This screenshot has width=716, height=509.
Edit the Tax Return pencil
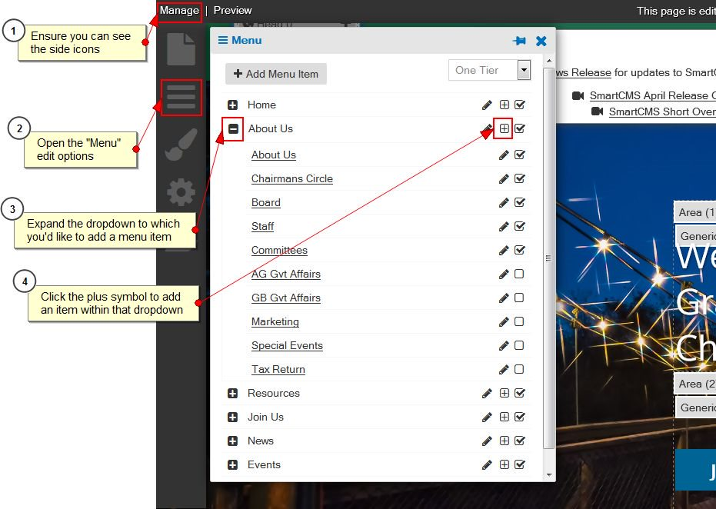(x=504, y=369)
